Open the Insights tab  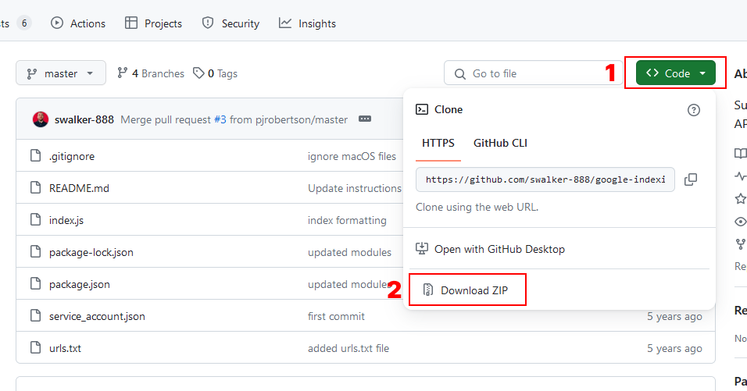(x=307, y=23)
